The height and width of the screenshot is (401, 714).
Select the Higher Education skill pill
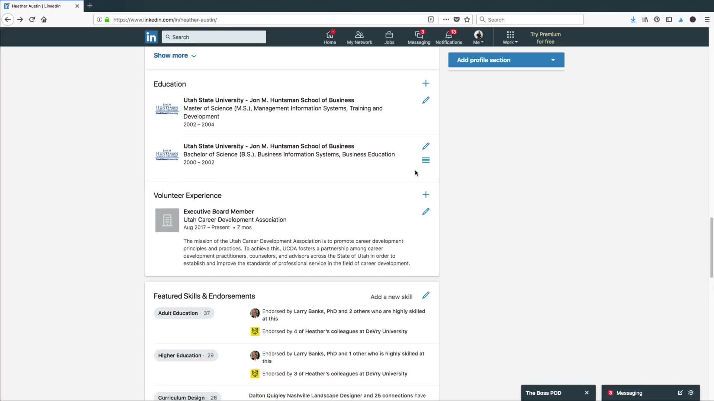[186, 355]
